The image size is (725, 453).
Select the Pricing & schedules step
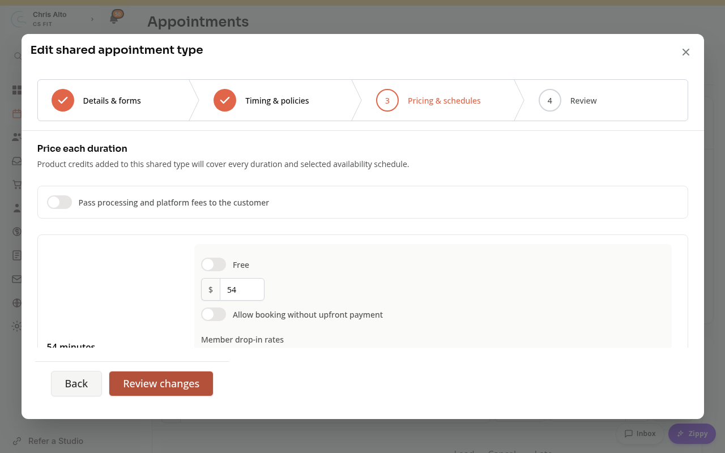[438, 100]
